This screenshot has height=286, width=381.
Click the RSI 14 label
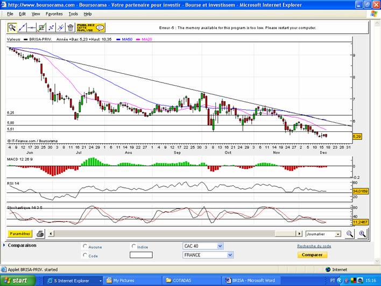click(x=13, y=183)
